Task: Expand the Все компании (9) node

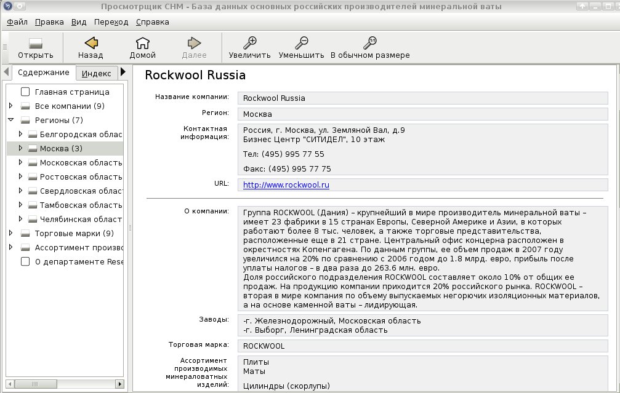Action: coord(10,106)
